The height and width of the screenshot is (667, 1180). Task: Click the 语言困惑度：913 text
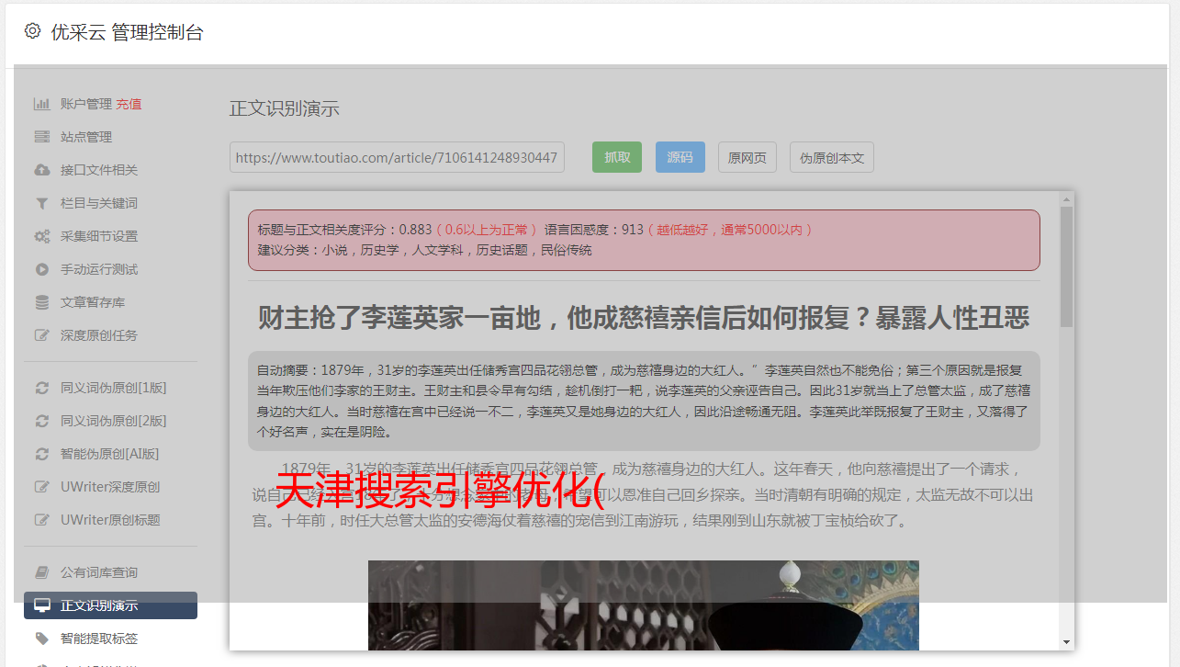click(594, 230)
